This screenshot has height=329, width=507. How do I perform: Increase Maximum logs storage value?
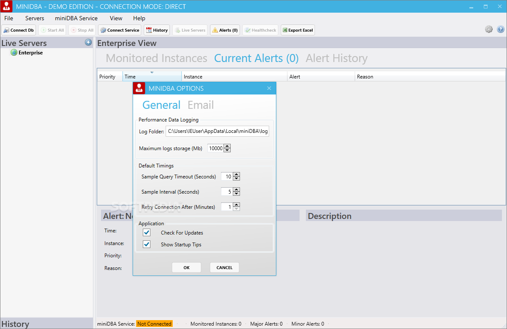pyautogui.click(x=227, y=146)
